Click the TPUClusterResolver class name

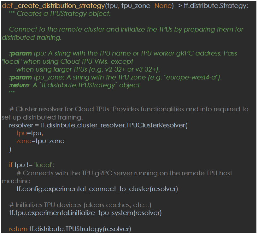[157, 125]
